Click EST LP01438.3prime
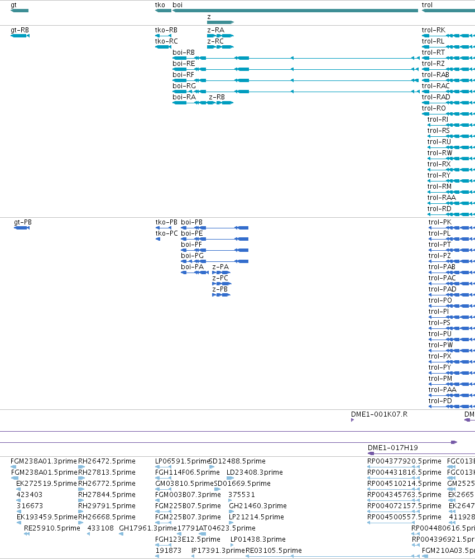 tap(258, 539)
